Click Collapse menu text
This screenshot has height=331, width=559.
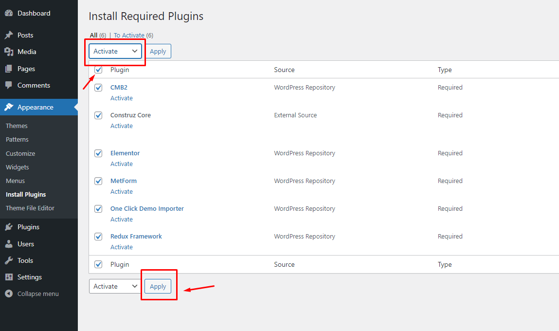point(38,294)
